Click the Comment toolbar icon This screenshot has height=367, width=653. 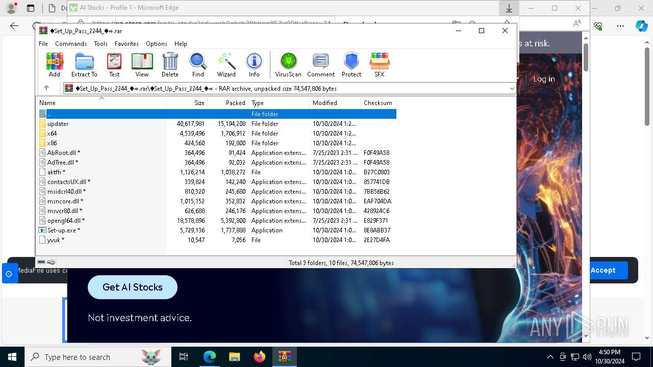(321, 65)
